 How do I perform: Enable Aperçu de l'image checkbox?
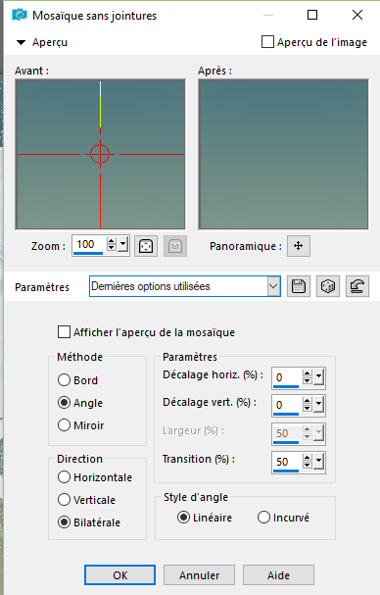[x=267, y=42]
